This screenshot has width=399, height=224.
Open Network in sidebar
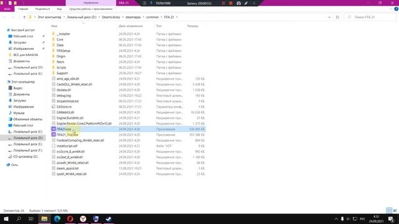[x=12, y=164]
